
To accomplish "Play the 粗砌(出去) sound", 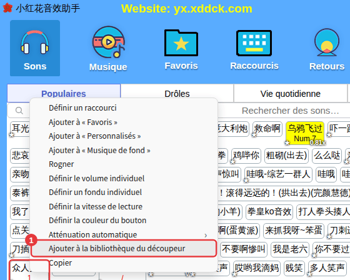I will pos(286,156).
